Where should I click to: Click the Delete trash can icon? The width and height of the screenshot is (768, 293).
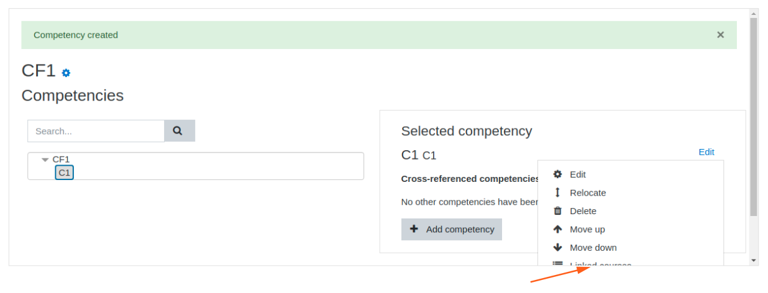click(557, 211)
